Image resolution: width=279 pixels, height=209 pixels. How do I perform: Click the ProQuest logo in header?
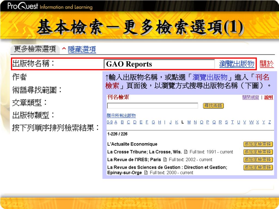[23, 6]
